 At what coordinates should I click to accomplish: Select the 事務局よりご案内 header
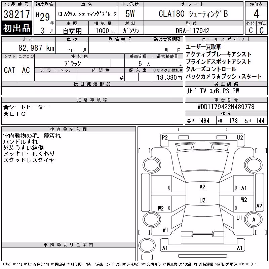69,245
